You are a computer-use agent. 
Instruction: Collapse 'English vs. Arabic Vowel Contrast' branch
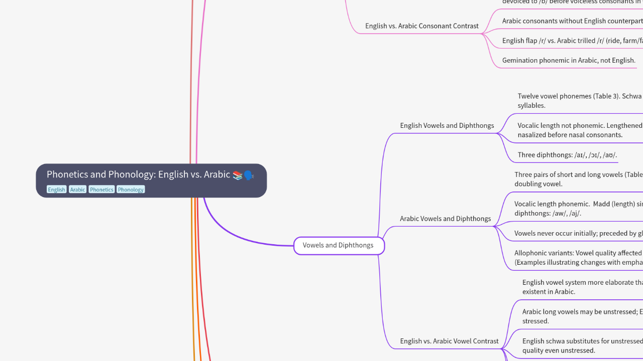449,341
